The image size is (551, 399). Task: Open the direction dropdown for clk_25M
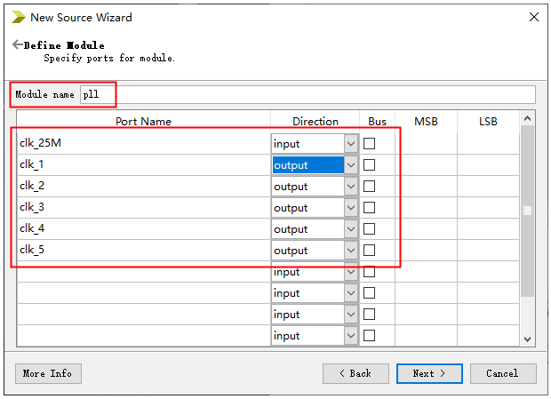(350, 143)
